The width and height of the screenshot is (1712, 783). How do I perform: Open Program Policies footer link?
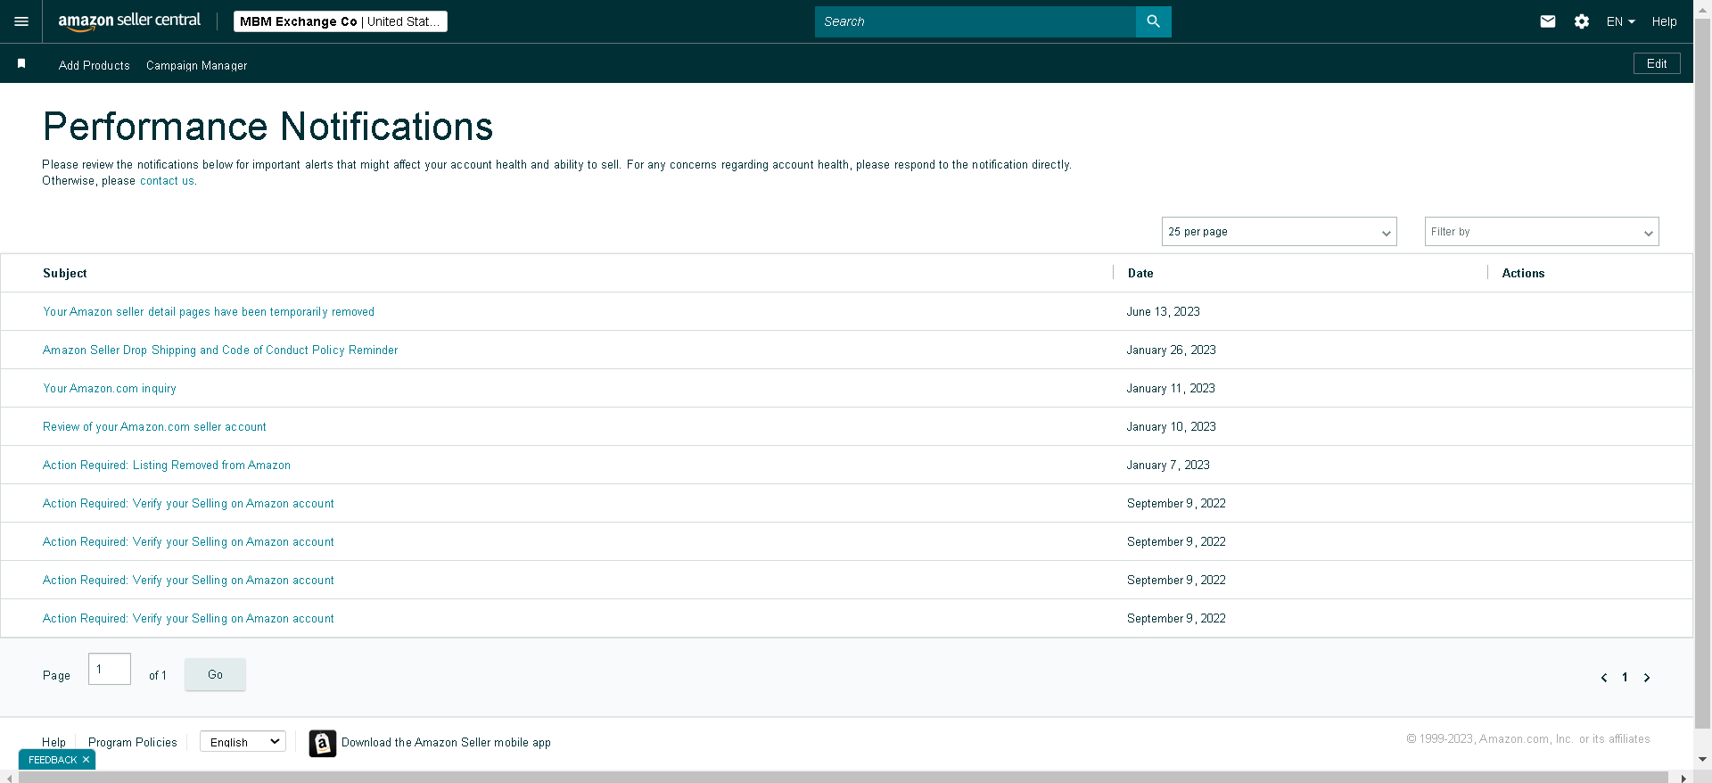click(133, 742)
